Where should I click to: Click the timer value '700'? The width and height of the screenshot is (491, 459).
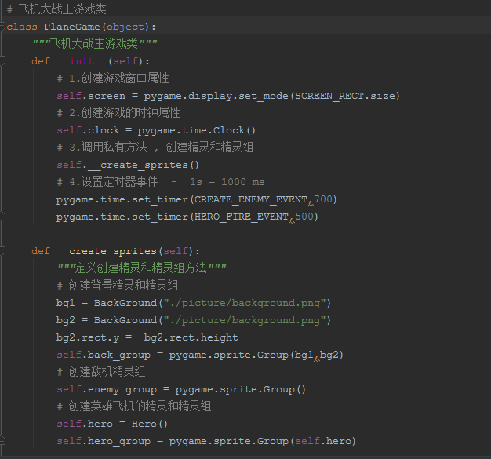pos(323,199)
